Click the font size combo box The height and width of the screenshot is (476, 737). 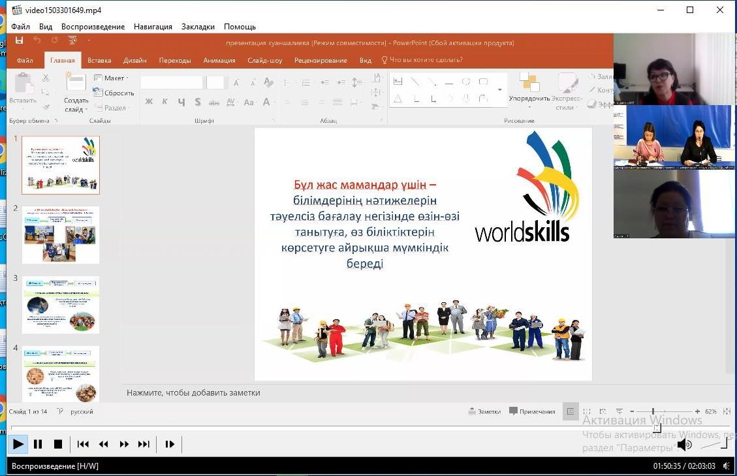pos(215,83)
